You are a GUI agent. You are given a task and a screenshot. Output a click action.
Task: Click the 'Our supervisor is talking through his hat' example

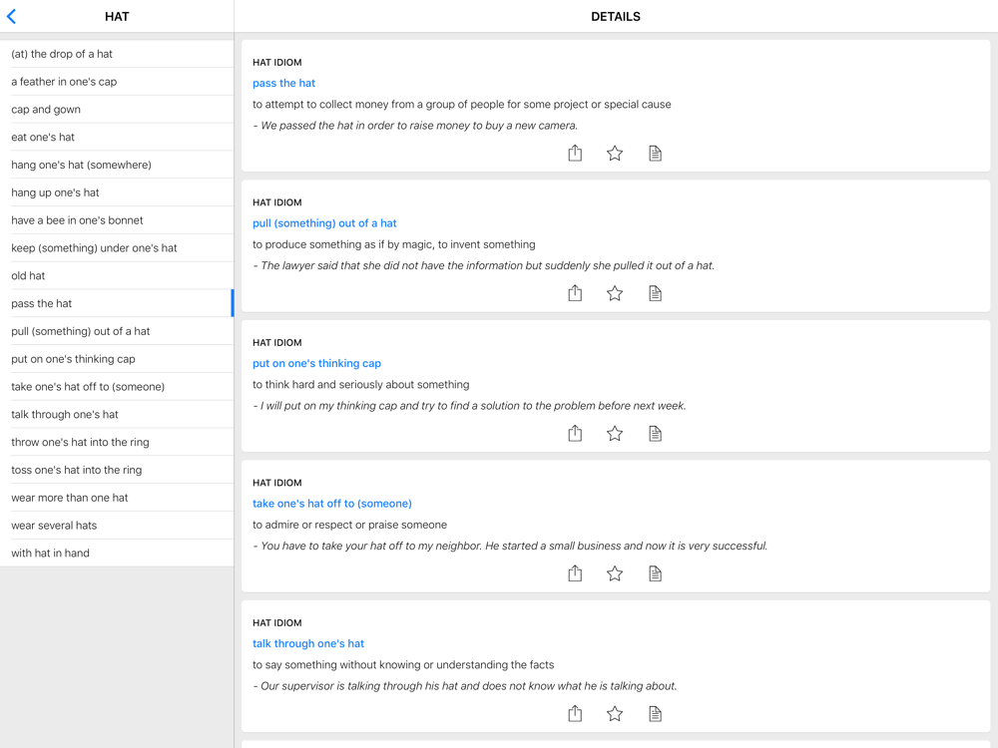465,686
